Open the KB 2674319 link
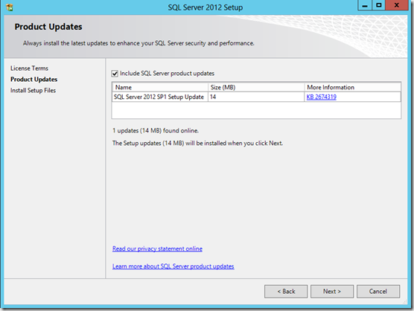 coord(322,97)
